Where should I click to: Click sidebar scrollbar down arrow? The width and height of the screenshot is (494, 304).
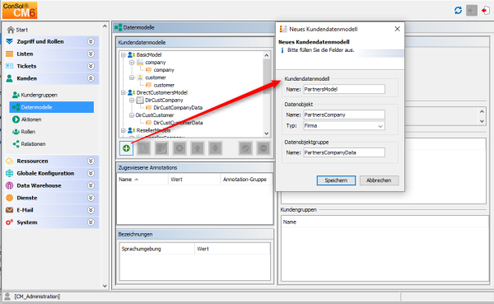click(x=105, y=286)
